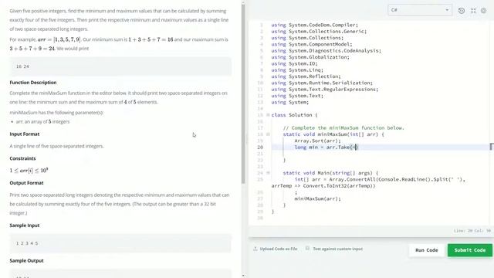
Task: Click the 'long min = arr.Take(4' line
Action: [326, 147]
